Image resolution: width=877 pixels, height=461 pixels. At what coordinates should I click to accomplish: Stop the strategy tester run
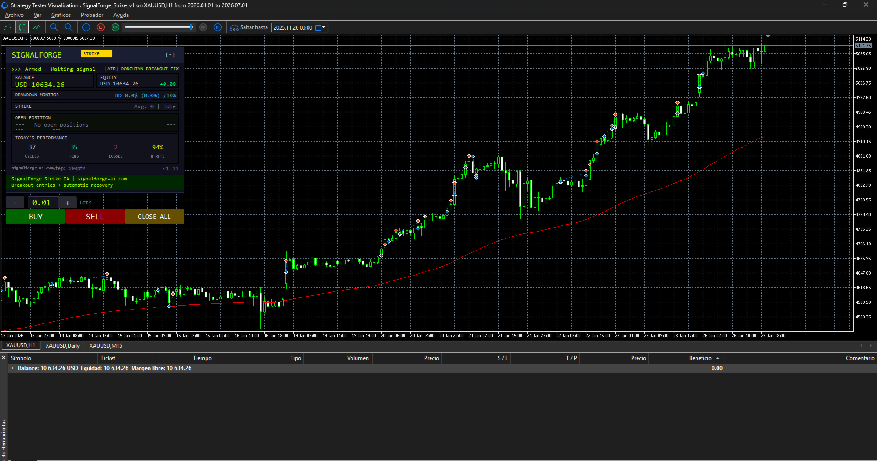click(x=101, y=27)
